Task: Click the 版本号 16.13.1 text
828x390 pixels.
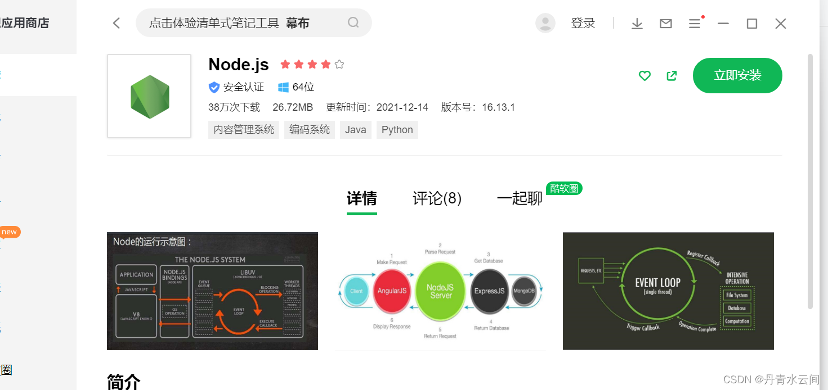Action: tap(478, 107)
